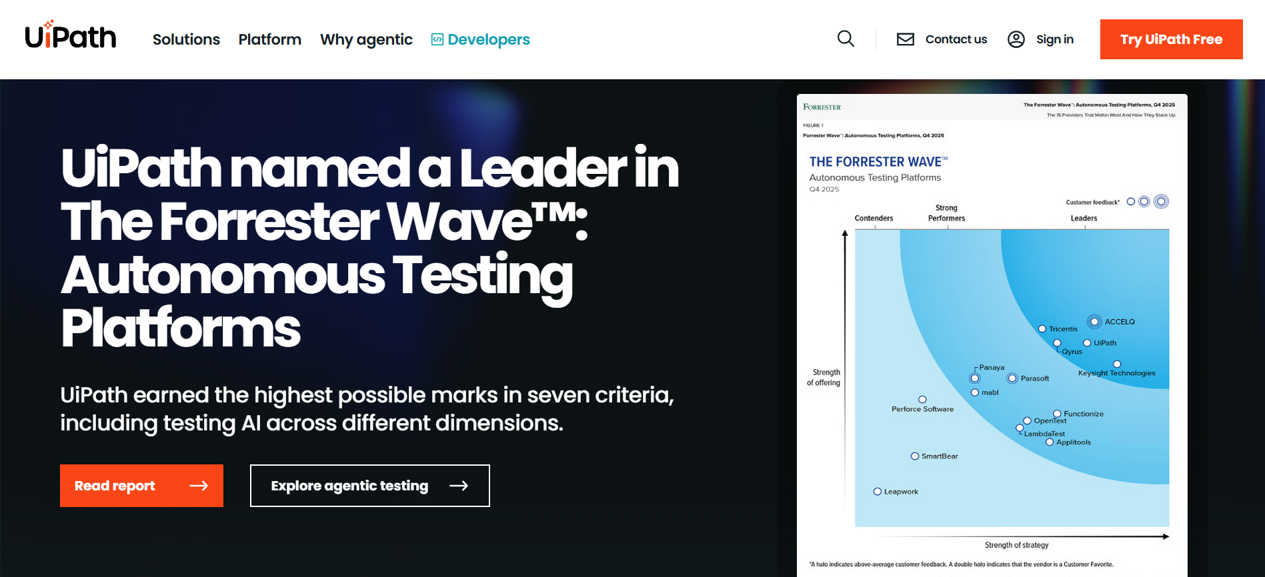
Task: Click the 'Strength of strategy' axis label
Action: point(1016,545)
